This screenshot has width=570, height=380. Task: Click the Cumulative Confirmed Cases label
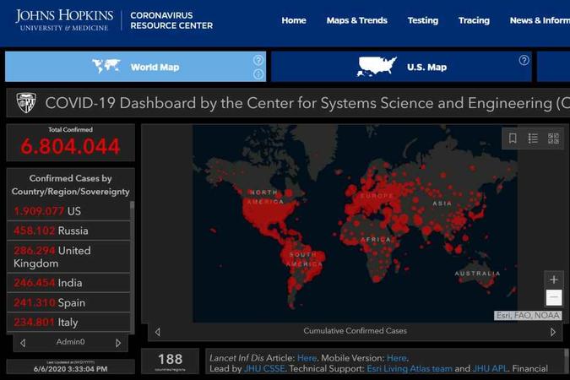[356, 331]
